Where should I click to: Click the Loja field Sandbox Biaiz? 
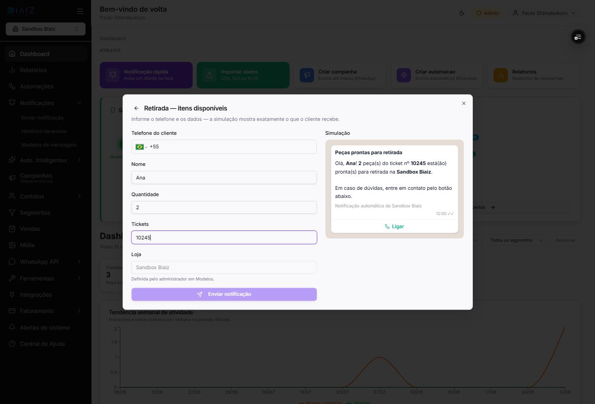tap(224, 267)
